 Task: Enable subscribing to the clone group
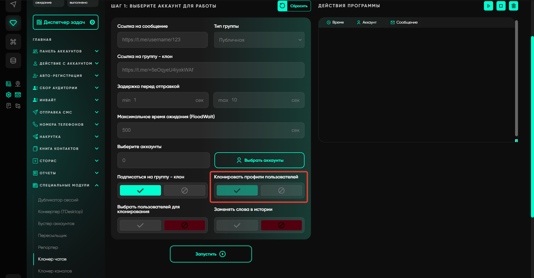140,191
